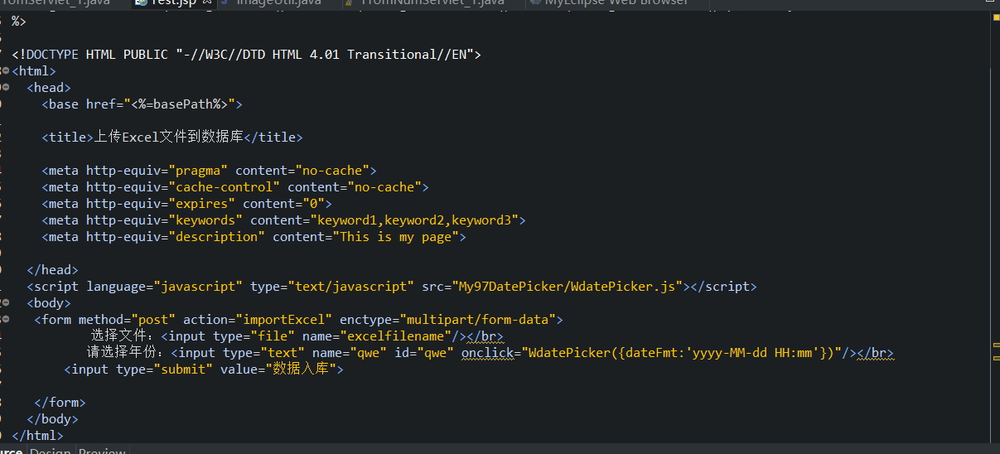
Task: Open the FromNumServlet_1.java tab next to ImageUtil.java
Action: point(432,2)
